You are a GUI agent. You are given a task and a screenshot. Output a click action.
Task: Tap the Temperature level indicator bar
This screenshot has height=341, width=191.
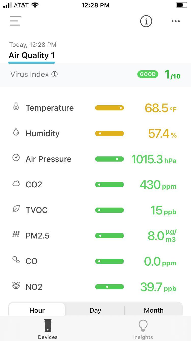click(x=110, y=108)
